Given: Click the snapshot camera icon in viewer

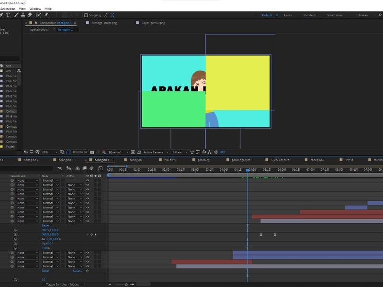Looking at the screenshot, I should (92, 152).
